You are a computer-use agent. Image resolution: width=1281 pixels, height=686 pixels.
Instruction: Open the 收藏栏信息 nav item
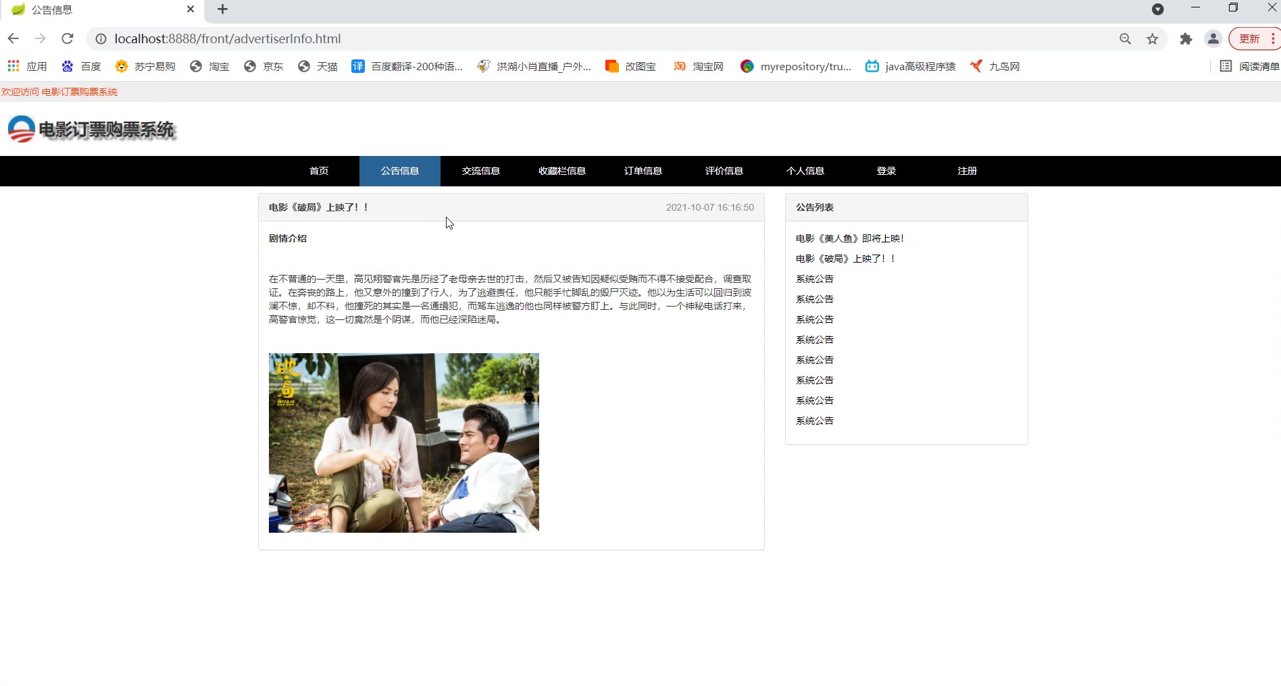(562, 171)
